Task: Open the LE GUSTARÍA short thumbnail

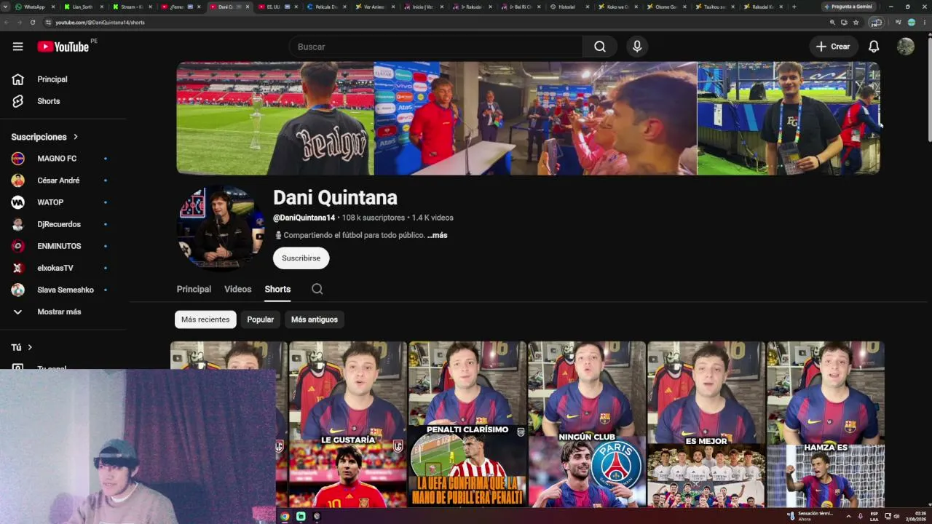Action: [348, 424]
